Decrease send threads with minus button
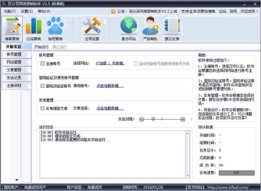The height and width of the screenshot is (191, 261). (x=142, y=119)
